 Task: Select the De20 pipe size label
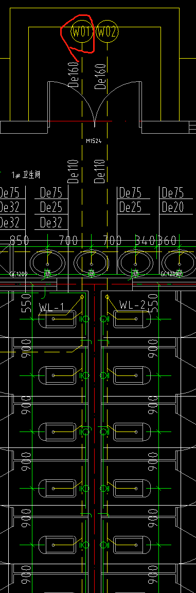pyautogui.click(x=172, y=207)
